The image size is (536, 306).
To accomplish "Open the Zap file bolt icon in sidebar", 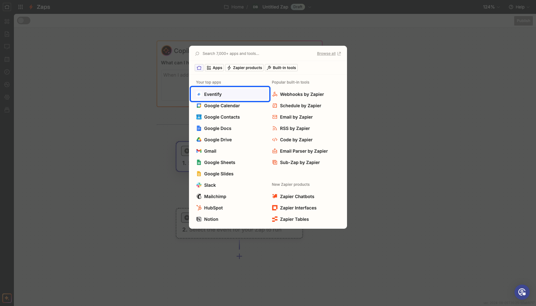I will click(x=7, y=34).
